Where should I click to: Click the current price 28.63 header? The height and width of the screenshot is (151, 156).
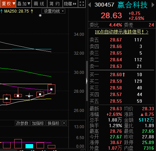coord(111,15)
